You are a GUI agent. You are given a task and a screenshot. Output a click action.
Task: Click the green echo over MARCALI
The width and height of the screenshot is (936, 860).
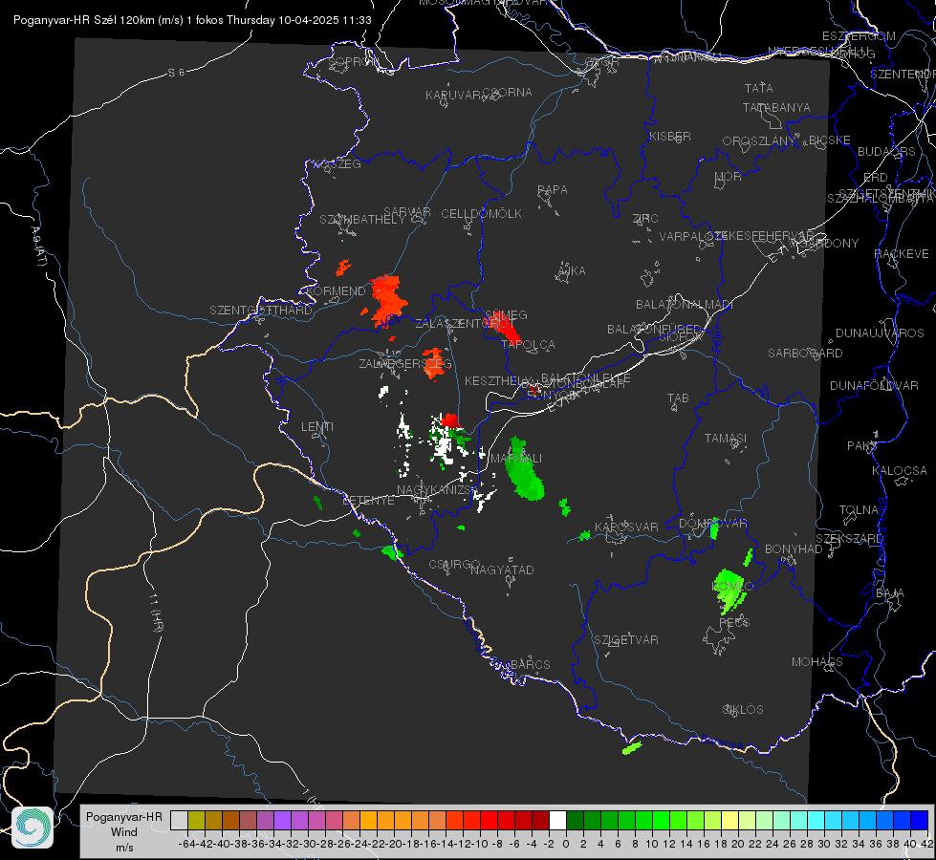coord(524,470)
